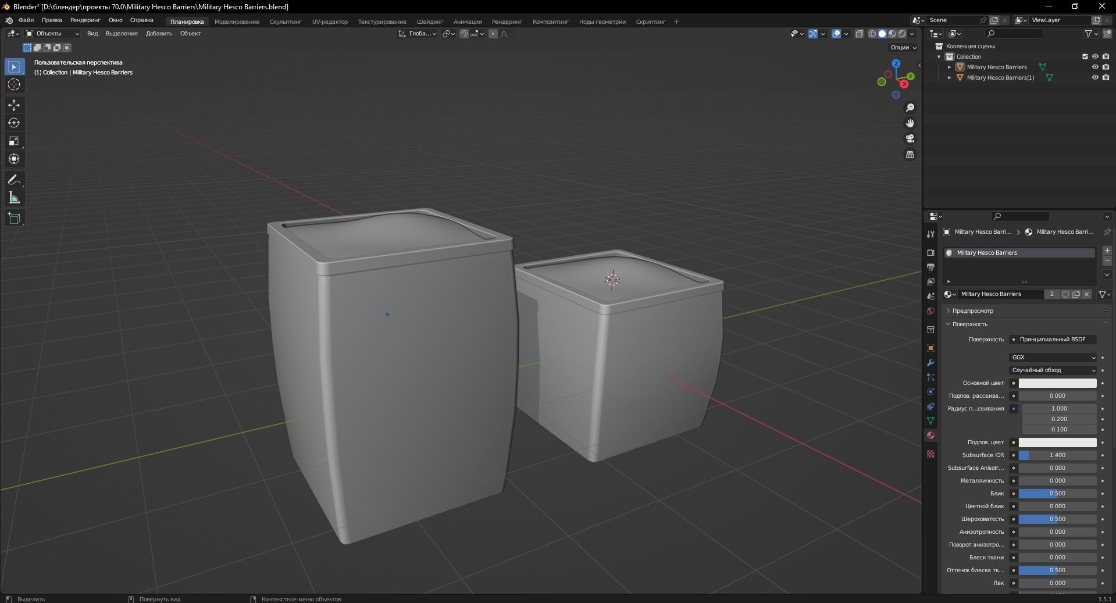
Task: Open the GGX distribution dropdown
Action: coord(1053,358)
